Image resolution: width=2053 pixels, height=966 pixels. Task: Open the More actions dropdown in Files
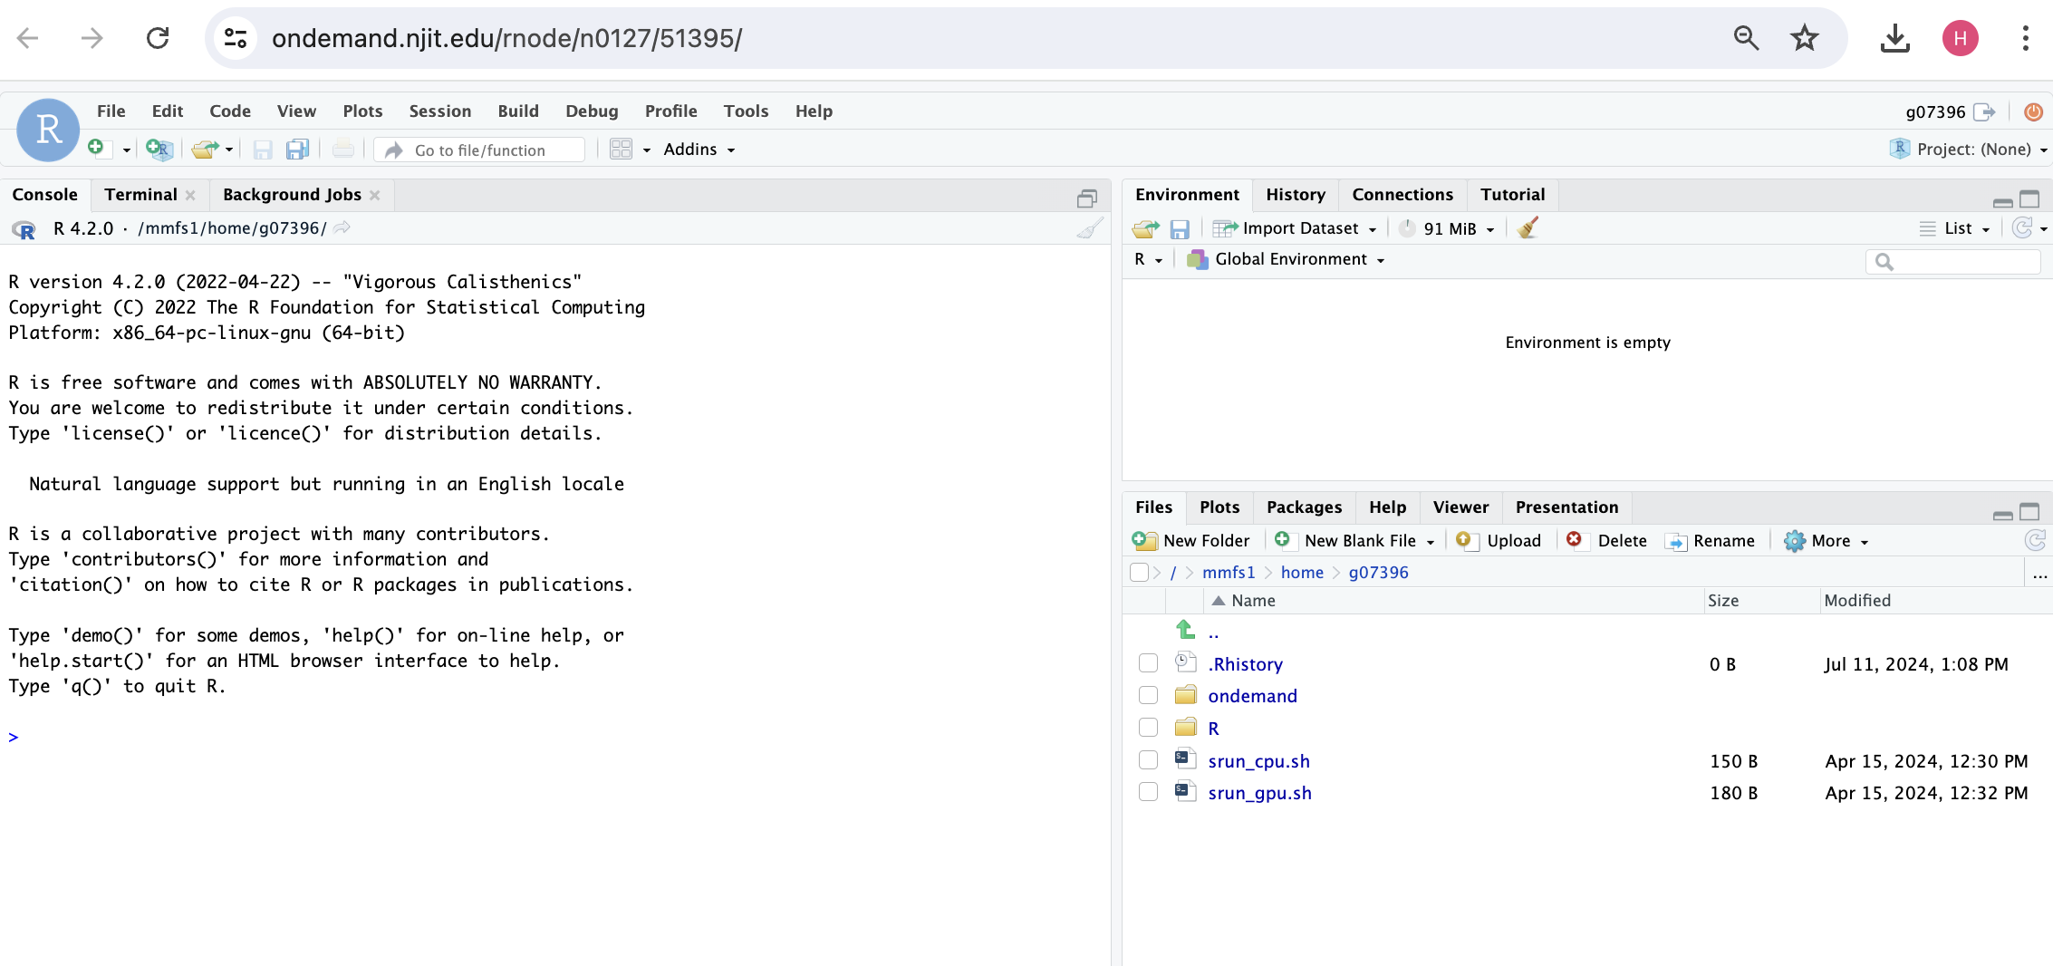[1826, 541]
